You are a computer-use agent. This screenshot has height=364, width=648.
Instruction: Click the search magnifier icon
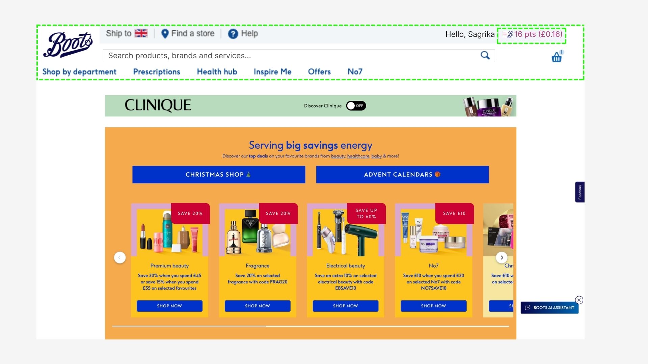point(485,55)
